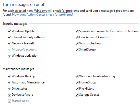
Task: Disable File History messages
Action: [x=77, y=89]
